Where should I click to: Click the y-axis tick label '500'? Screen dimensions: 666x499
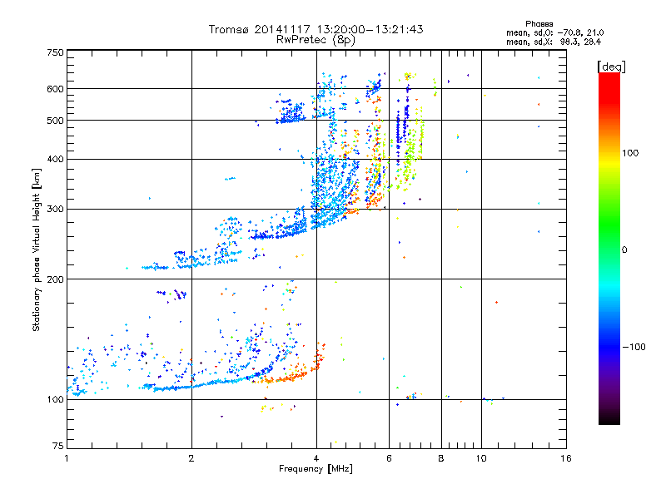(x=55, y=121)
